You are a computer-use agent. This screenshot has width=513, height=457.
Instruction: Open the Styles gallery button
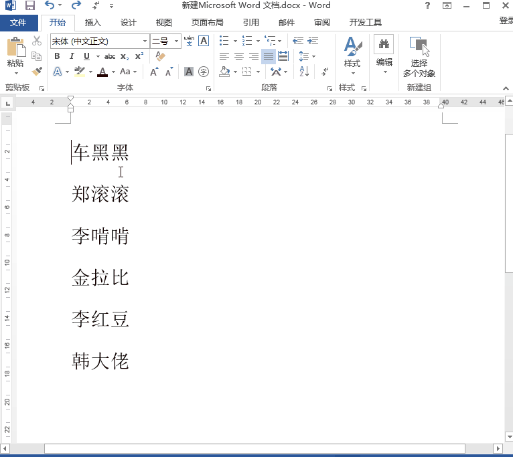[353, 56]
